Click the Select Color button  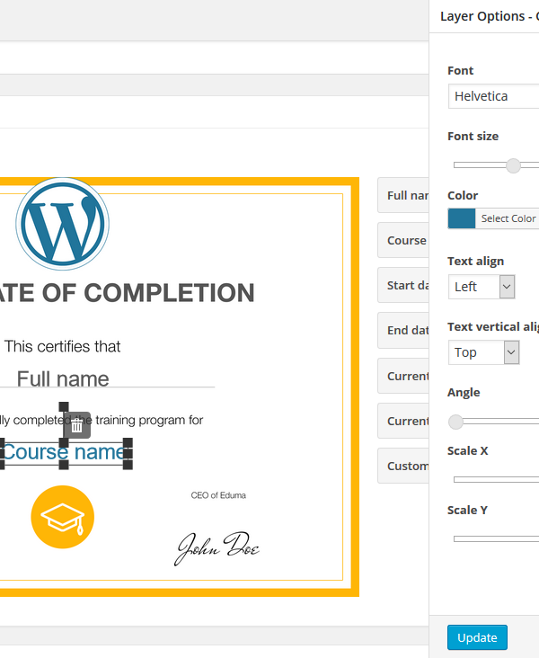coord(508,218)
